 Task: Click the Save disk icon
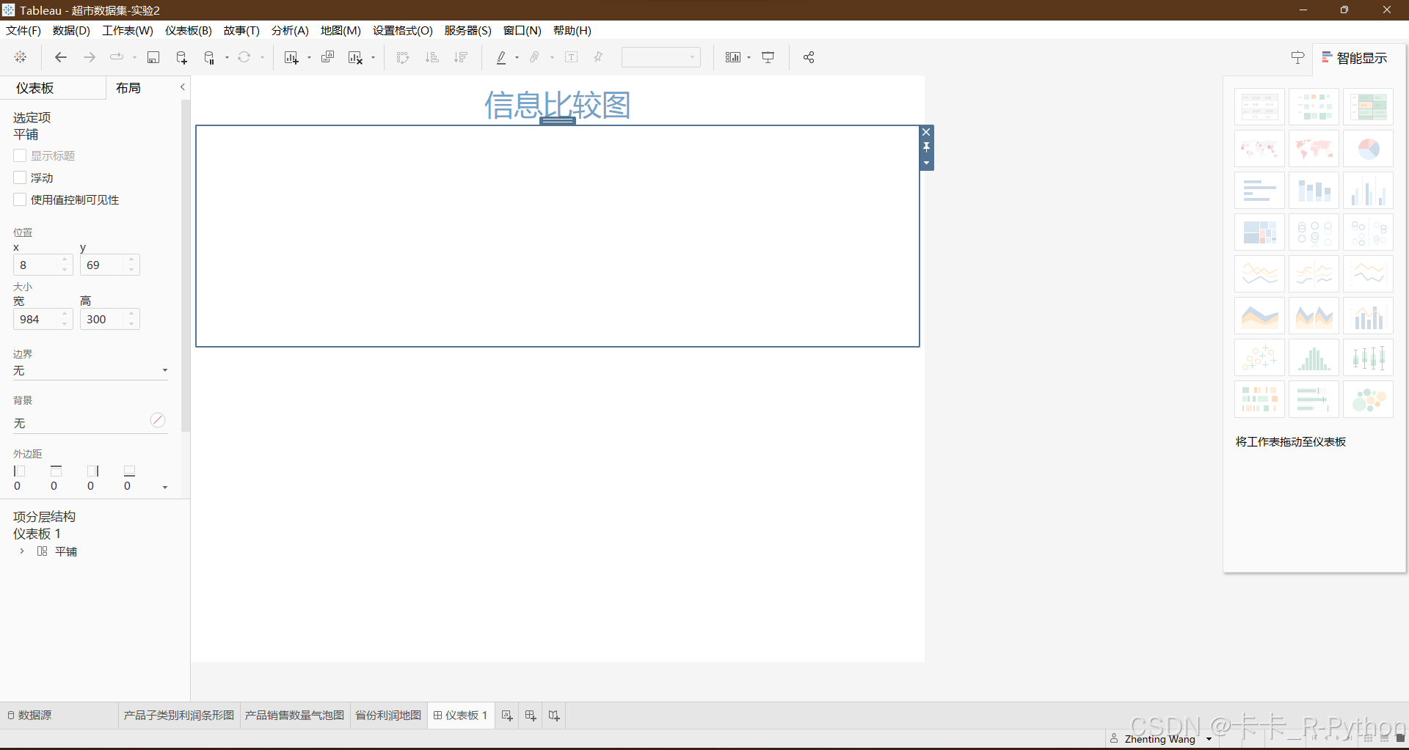153,57
